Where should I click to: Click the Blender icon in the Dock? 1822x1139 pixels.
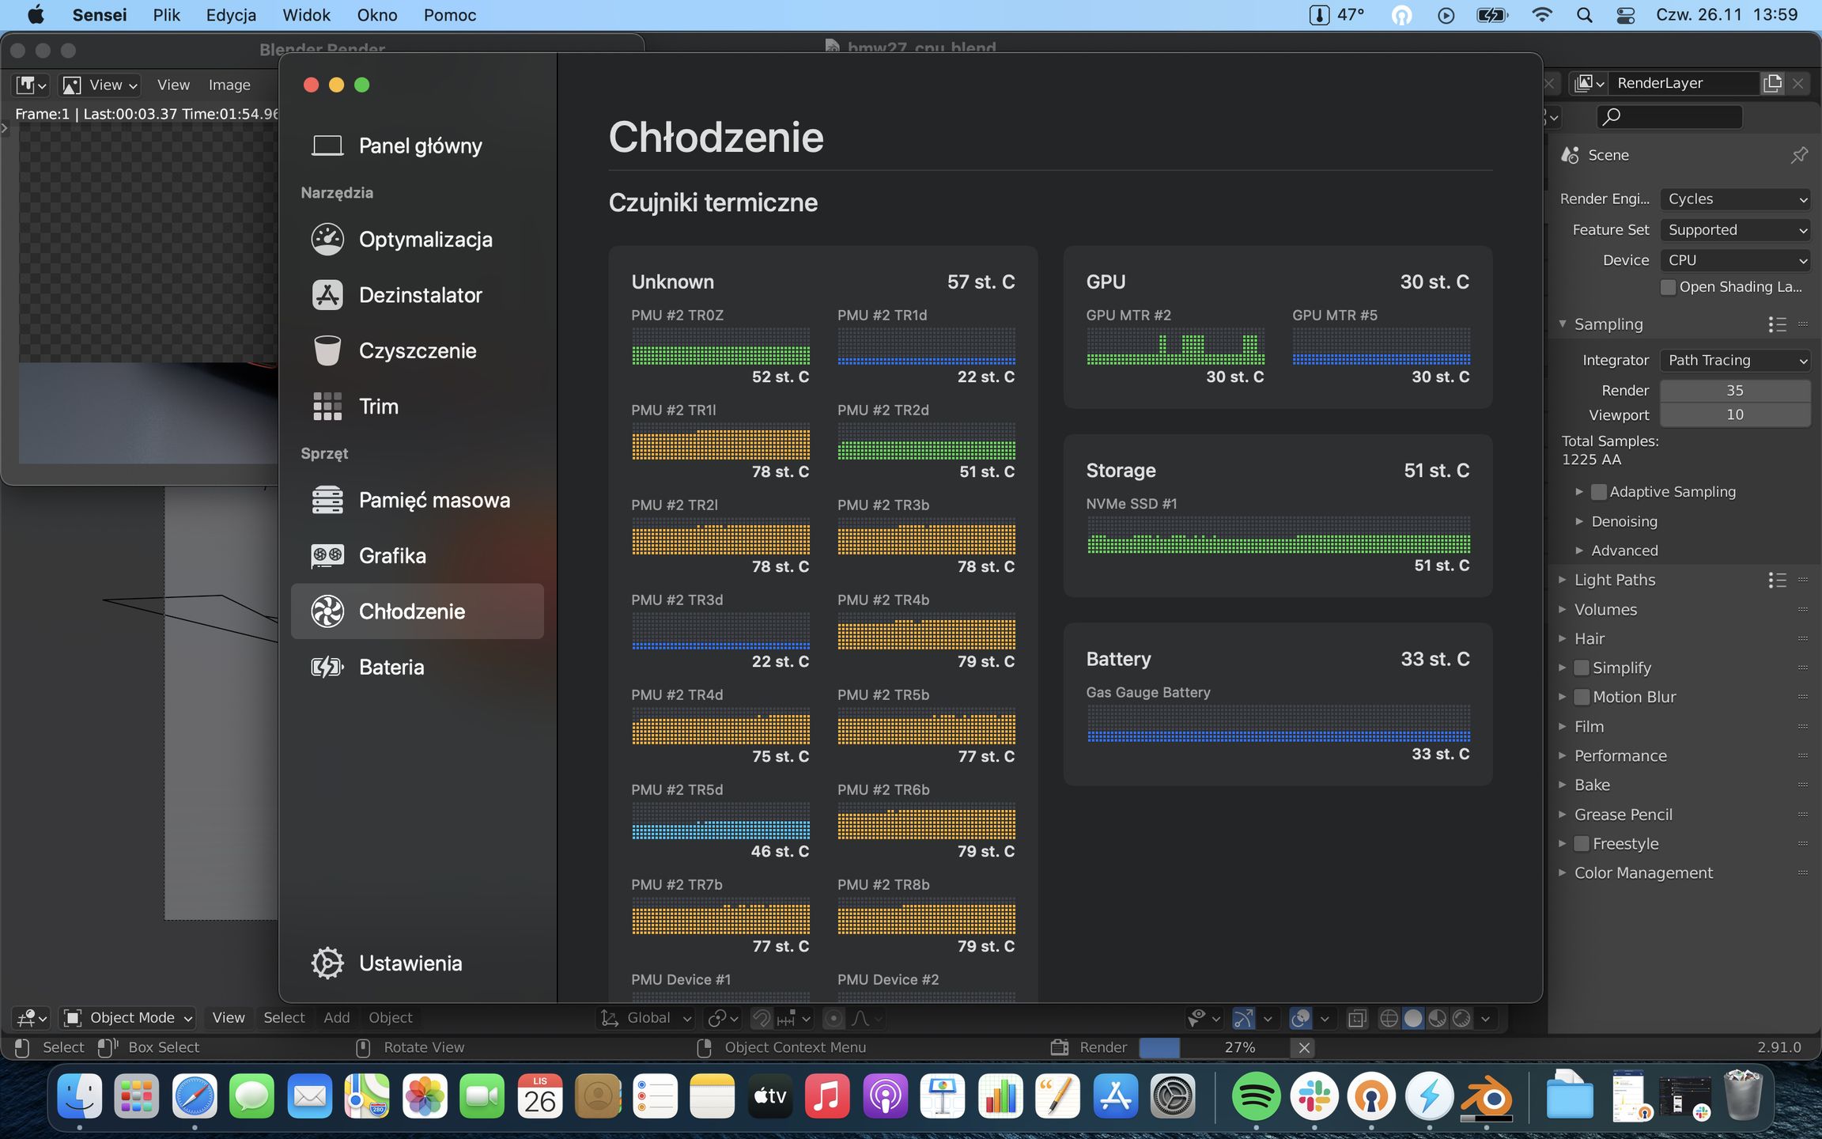[1487, 1096]
